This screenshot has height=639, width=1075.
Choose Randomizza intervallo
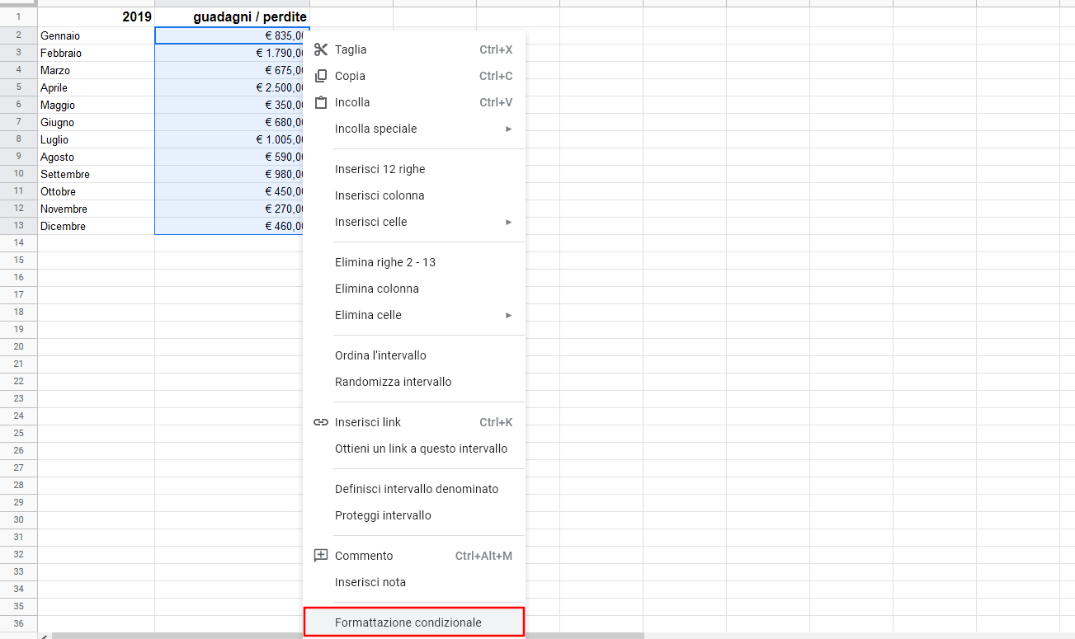click(394, 382)
